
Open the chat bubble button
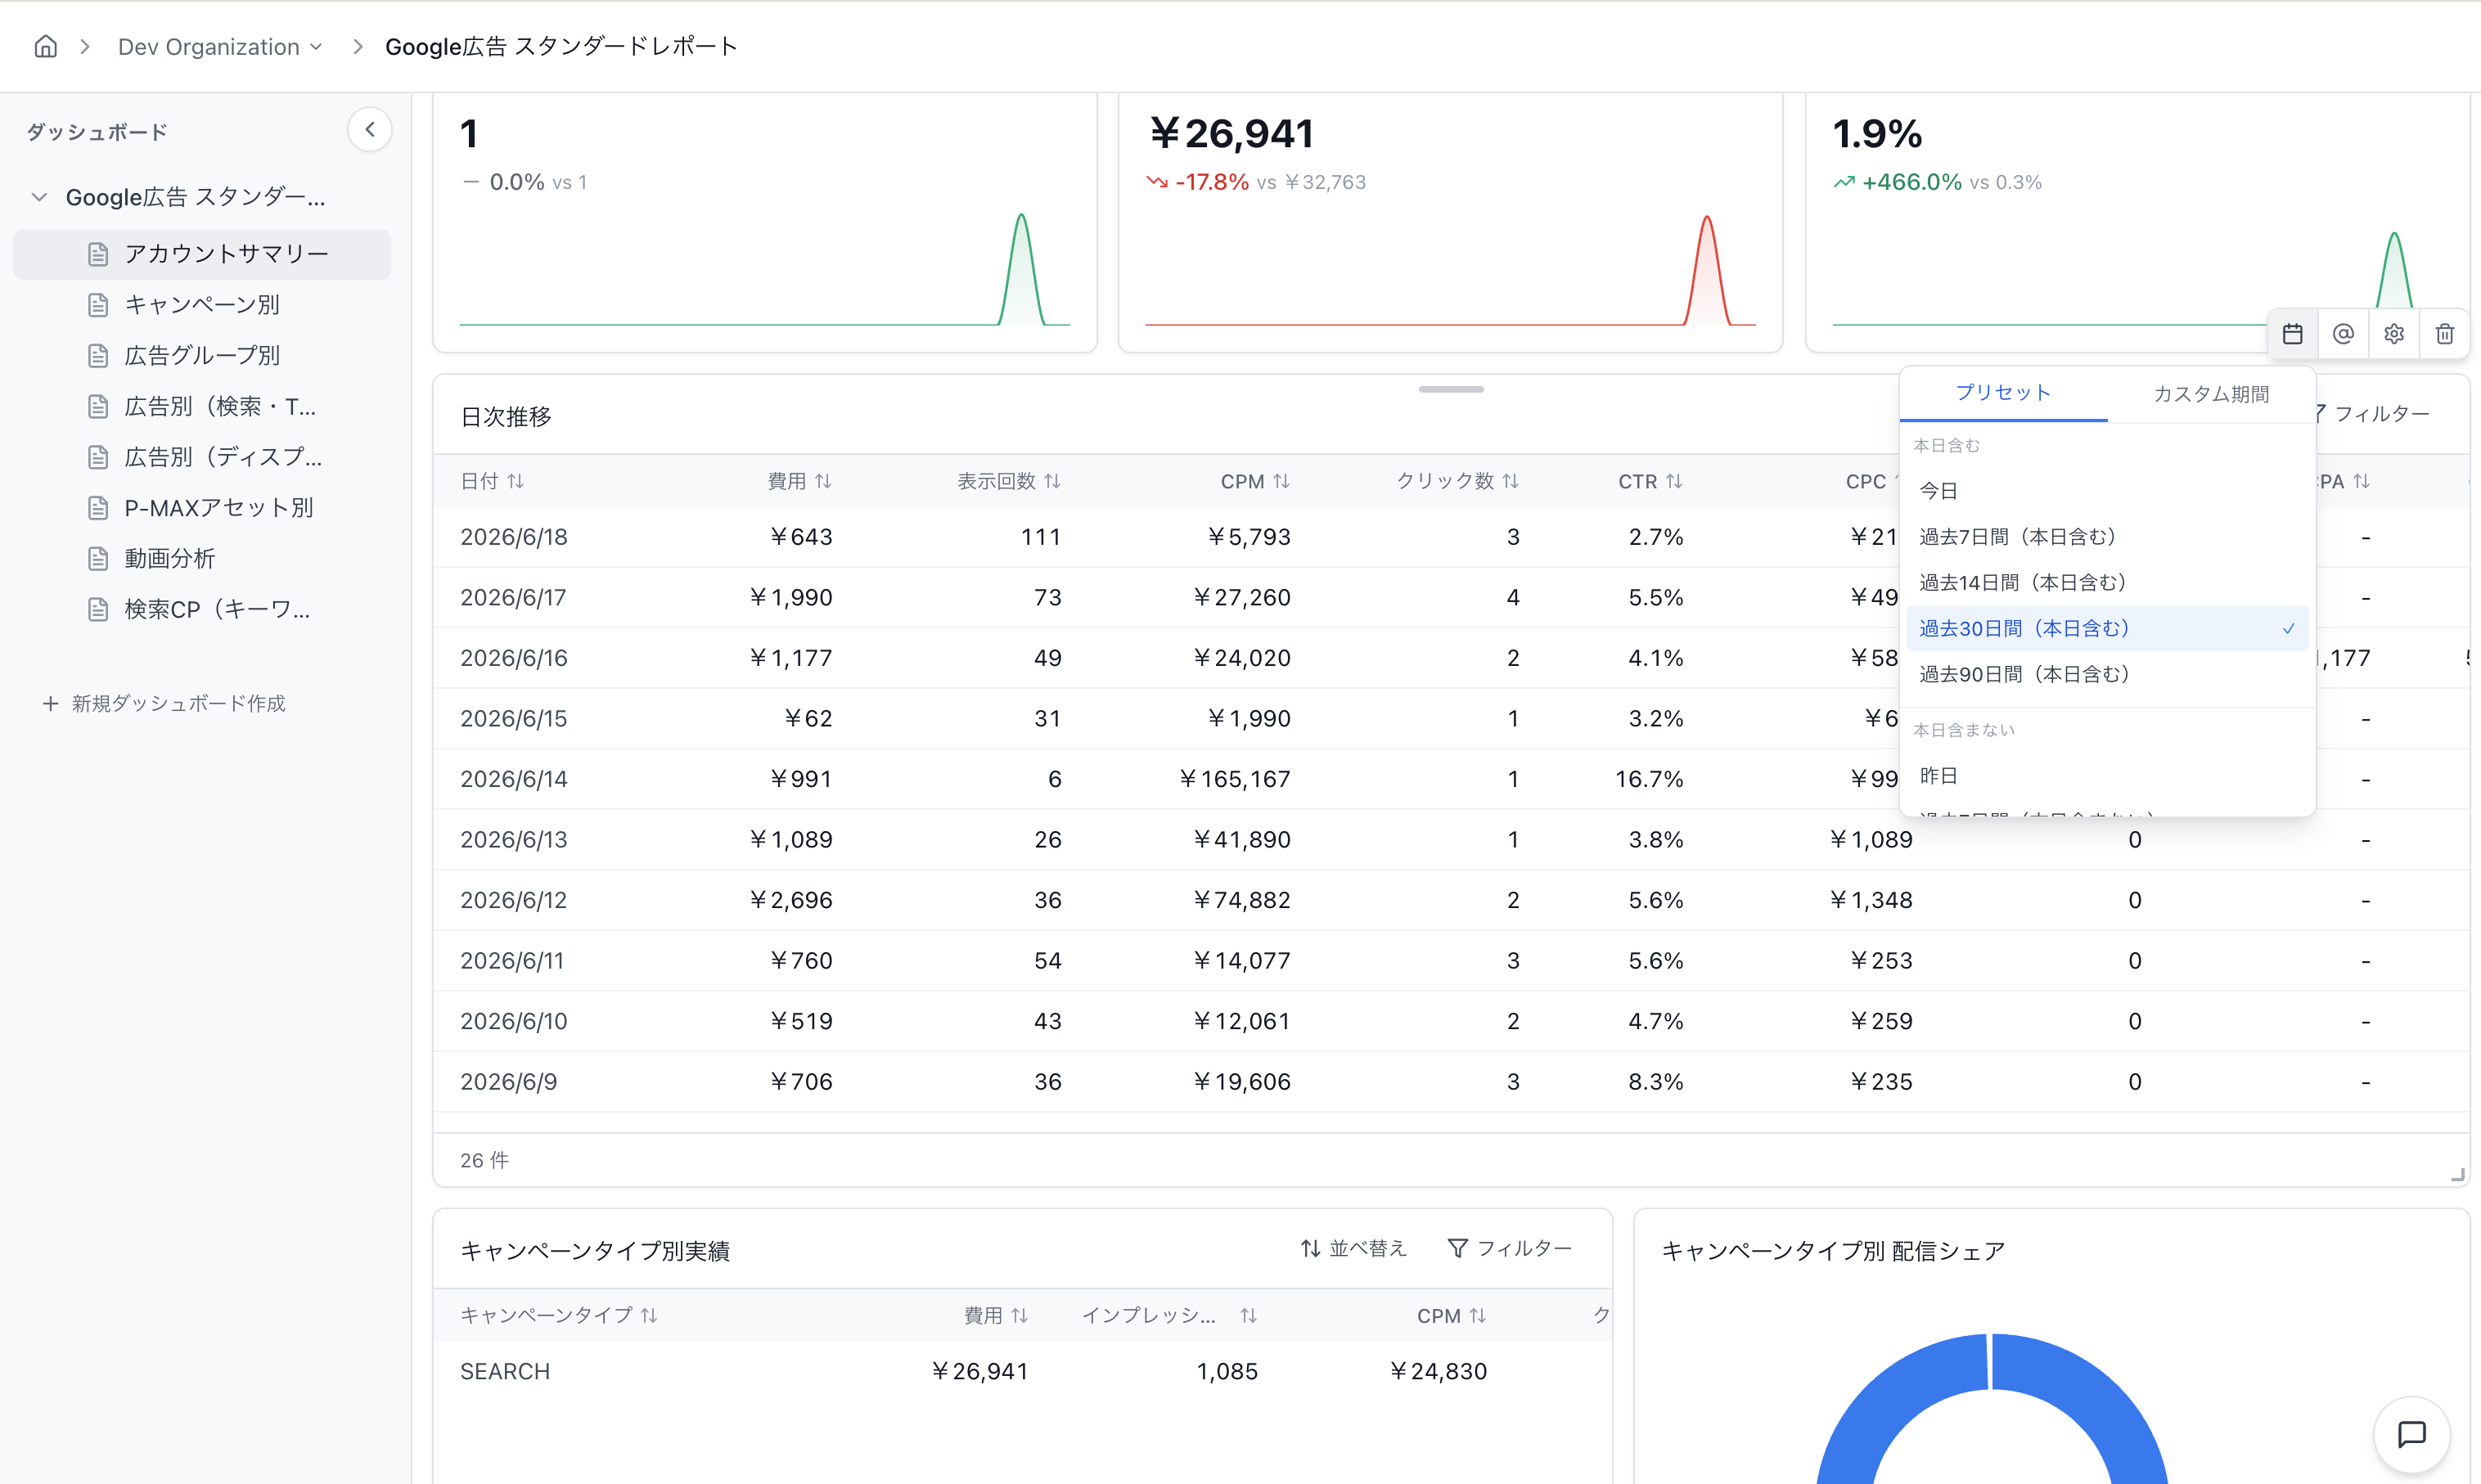pos(2412,1434)
